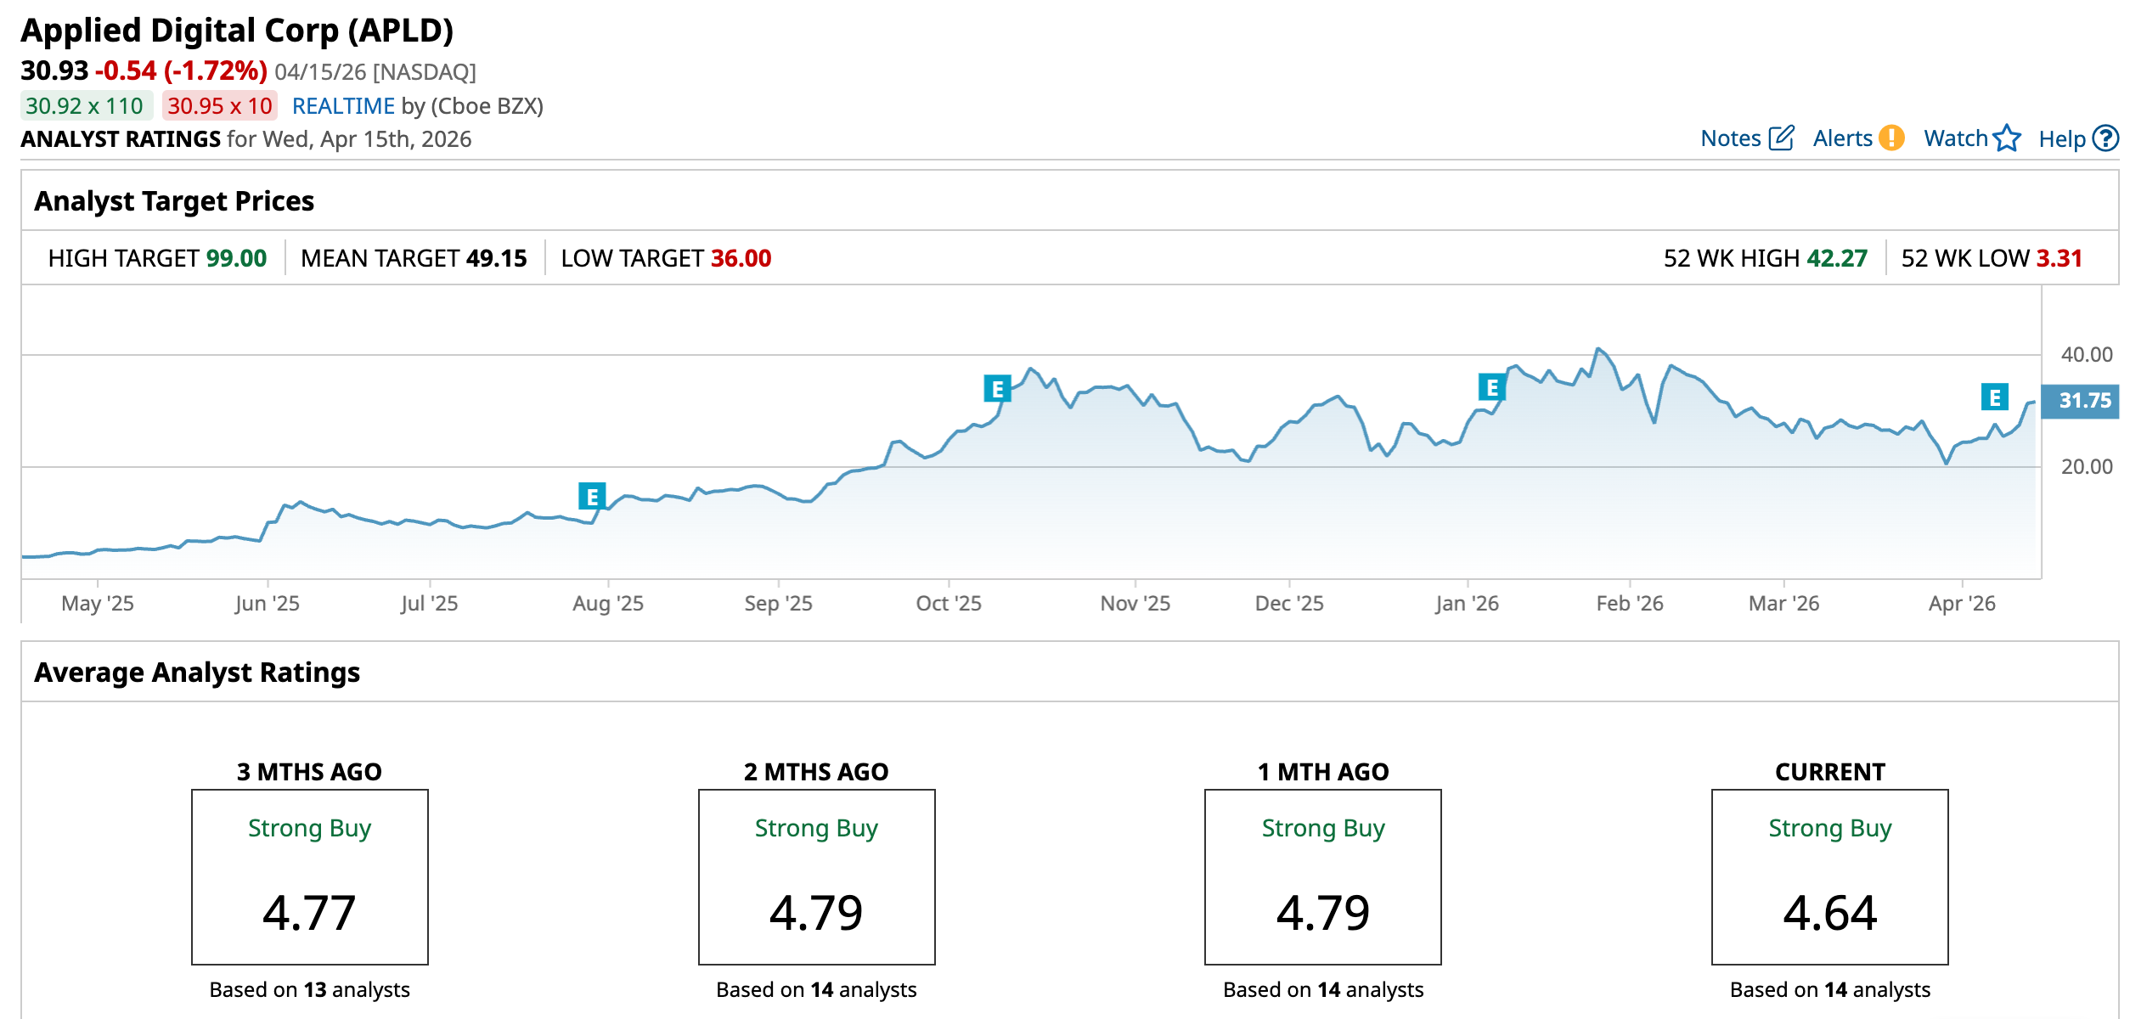Click the Watch star icon

(x=2007, y=138)
